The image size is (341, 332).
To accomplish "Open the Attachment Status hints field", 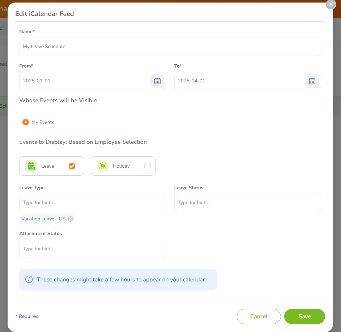I will [93, 249].
